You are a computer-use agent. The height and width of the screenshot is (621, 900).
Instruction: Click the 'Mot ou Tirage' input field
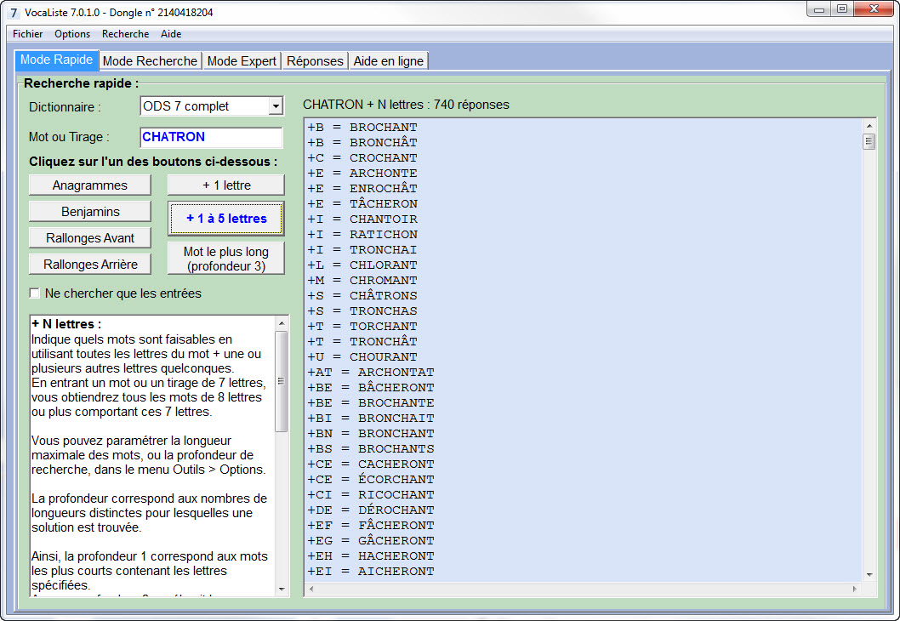[x=211, y=137]
